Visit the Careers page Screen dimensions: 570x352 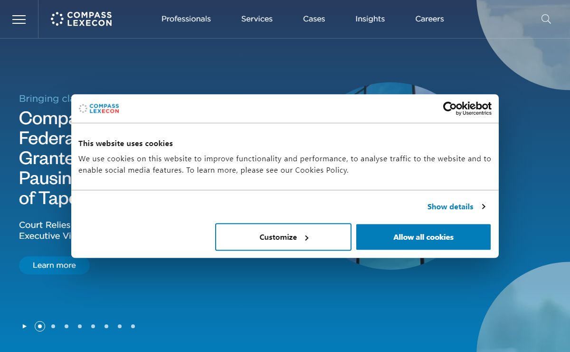pos(429,19)
